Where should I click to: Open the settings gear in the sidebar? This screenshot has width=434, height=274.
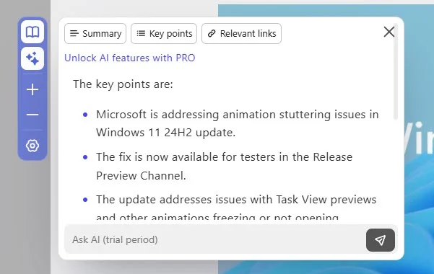pyautogui.click(x=32, y=146)
